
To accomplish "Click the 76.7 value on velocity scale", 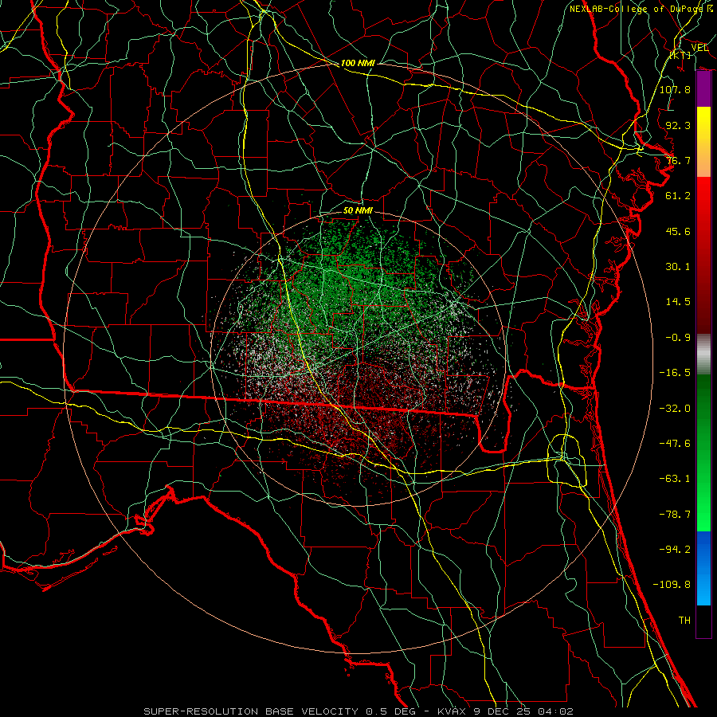I will point(678,160).
